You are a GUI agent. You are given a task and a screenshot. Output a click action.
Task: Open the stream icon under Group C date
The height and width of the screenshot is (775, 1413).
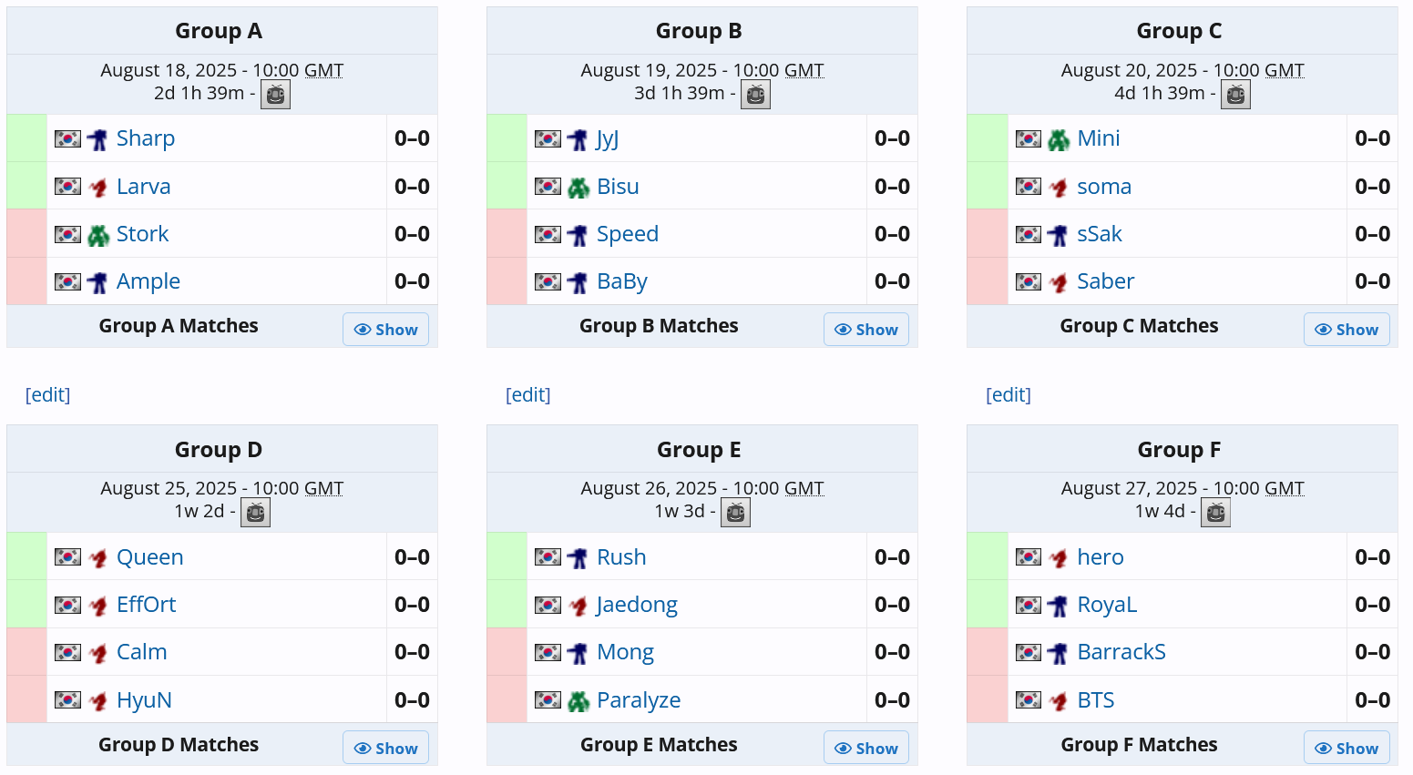click(x=1235, y=94)
